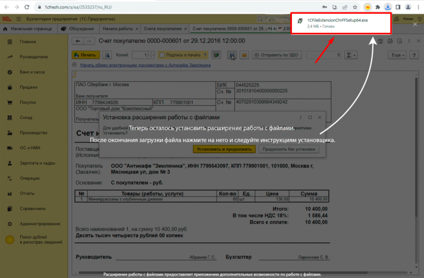Viewport: 424px width, 278px height.
Task: Open the 1C hamburger sections menu
Action: (18, 19)
